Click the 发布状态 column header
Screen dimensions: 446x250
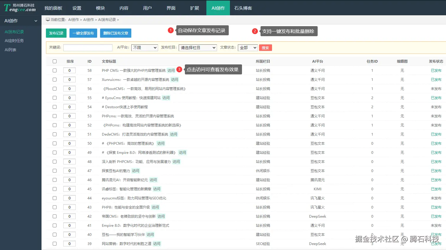pyautogui.click(x=436, y=61)
